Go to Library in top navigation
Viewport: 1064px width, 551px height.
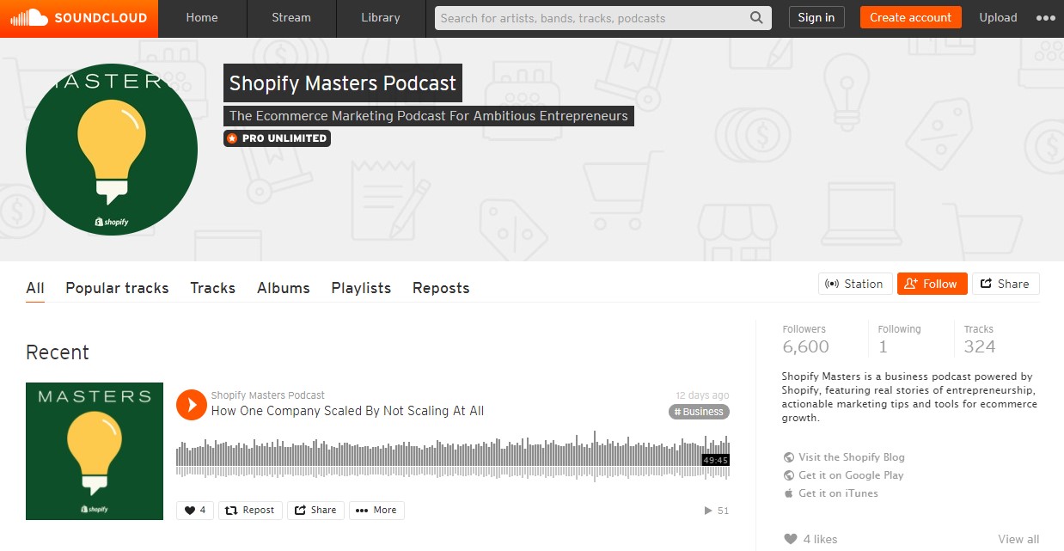point(381,18)
